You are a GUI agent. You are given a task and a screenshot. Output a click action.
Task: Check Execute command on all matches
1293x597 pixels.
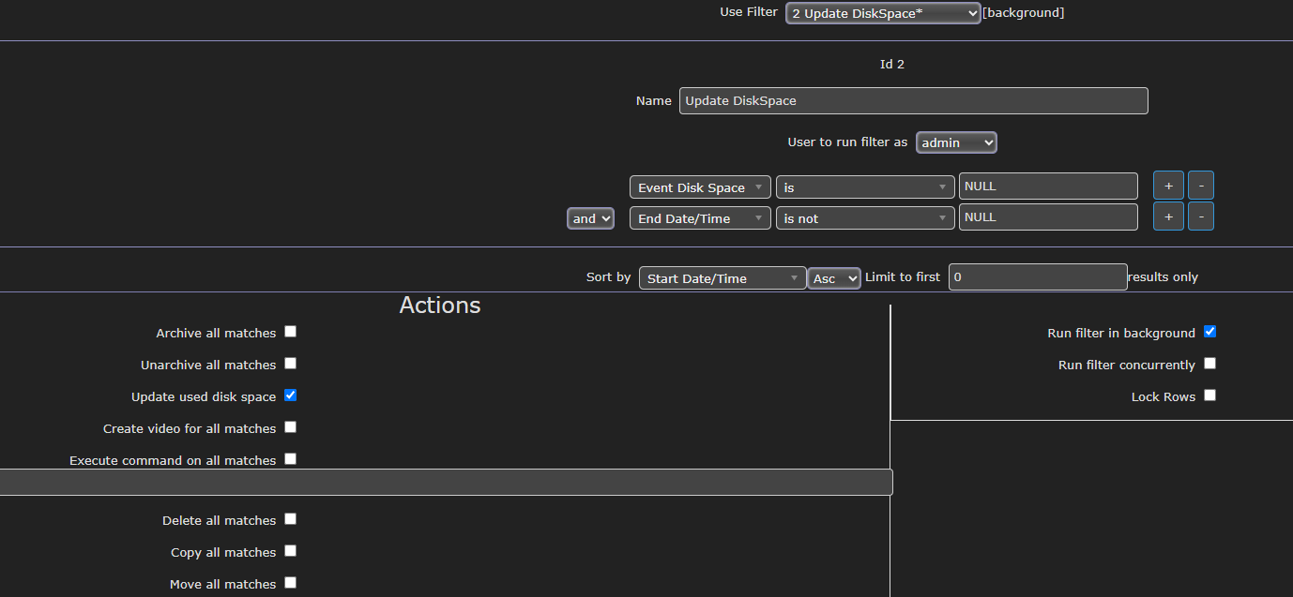pyautogui.click(x=291, y=459)
